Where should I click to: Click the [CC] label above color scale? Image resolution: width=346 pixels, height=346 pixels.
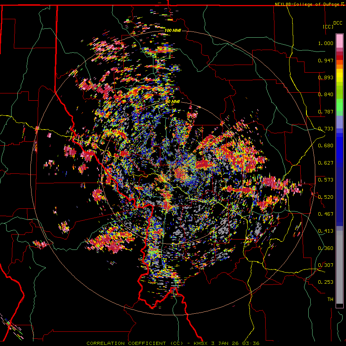point(328,27)
